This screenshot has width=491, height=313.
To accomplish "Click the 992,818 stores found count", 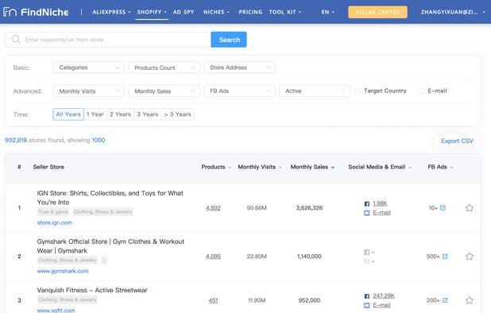I will [x=16, y=141].
